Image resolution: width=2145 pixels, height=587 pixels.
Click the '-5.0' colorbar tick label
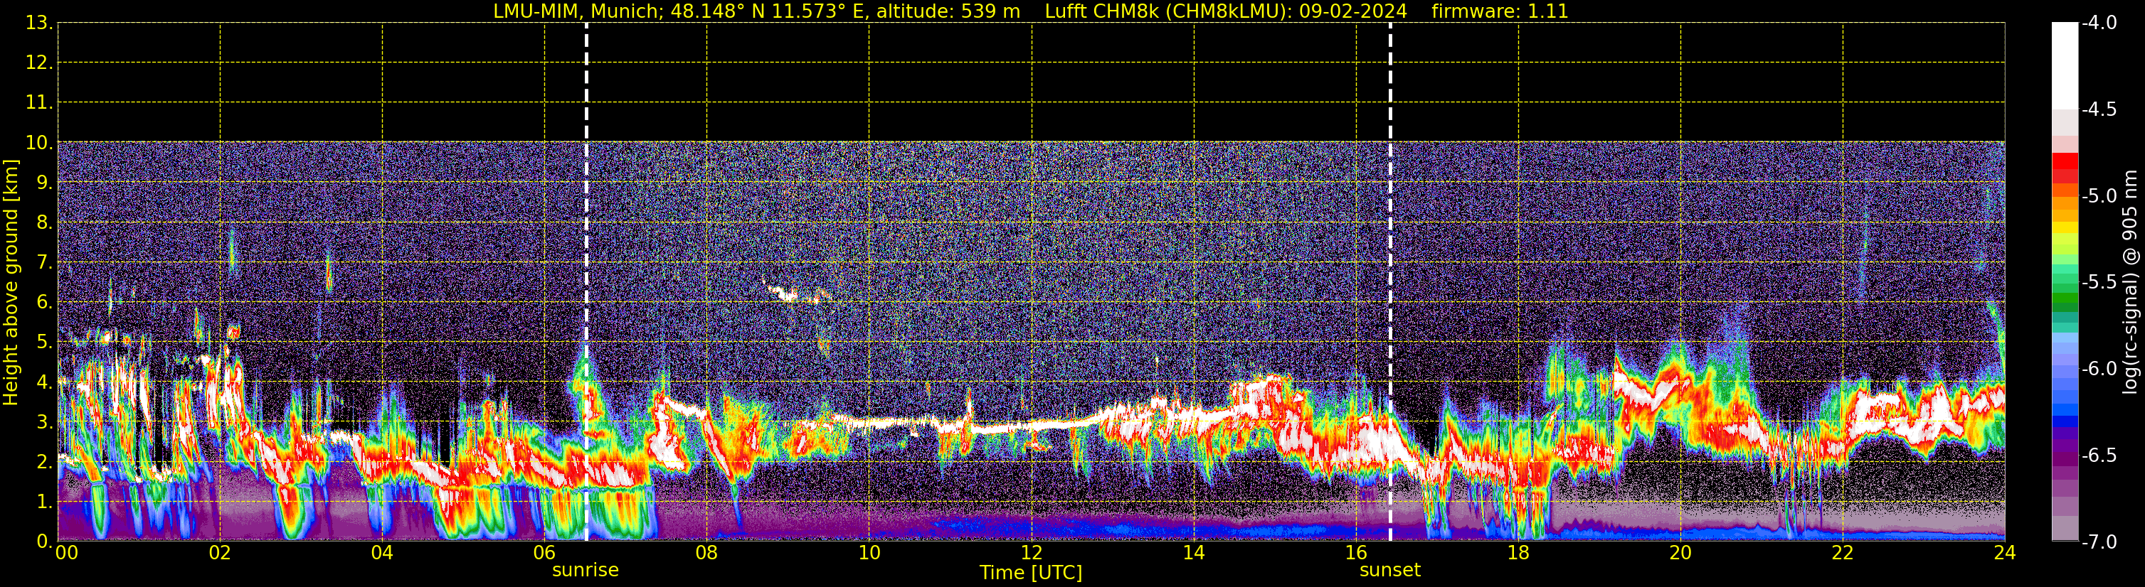click(x=2099, y=196)
